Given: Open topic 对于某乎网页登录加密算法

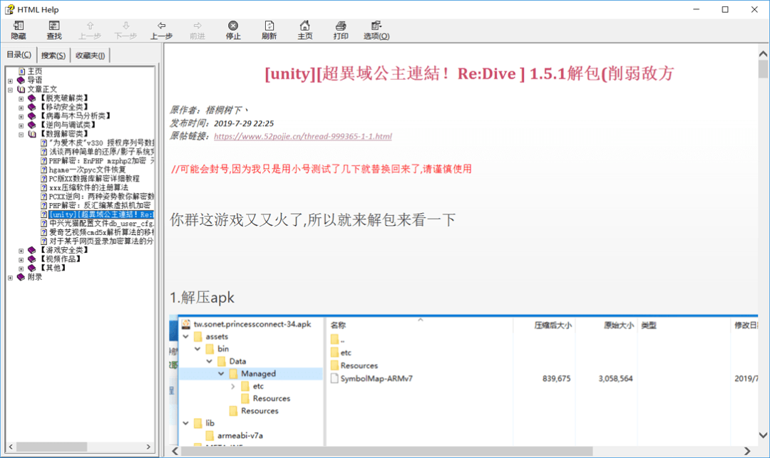Looking at the screenshot, I should coord(101,241).
